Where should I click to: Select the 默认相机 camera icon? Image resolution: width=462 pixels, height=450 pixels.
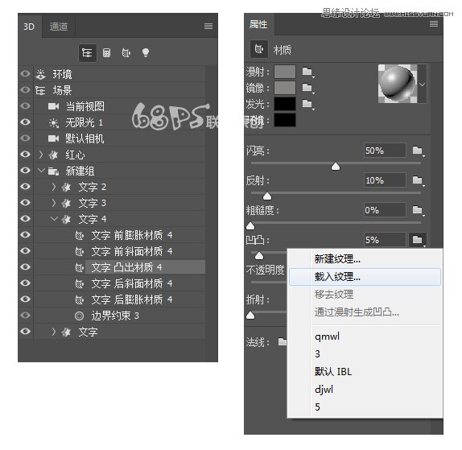(x=53, y=138)
